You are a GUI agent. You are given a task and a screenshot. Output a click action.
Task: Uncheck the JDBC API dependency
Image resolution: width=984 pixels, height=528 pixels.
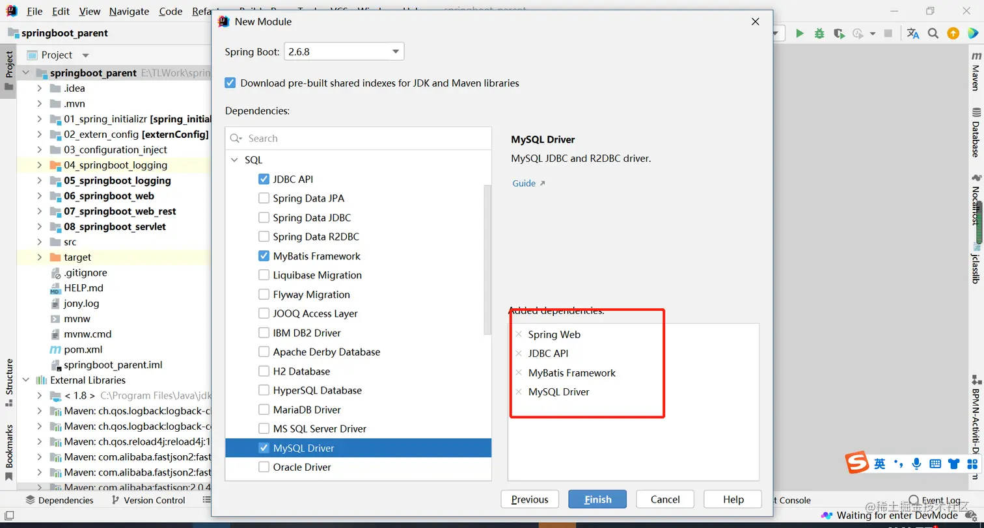tap(264, 179)
